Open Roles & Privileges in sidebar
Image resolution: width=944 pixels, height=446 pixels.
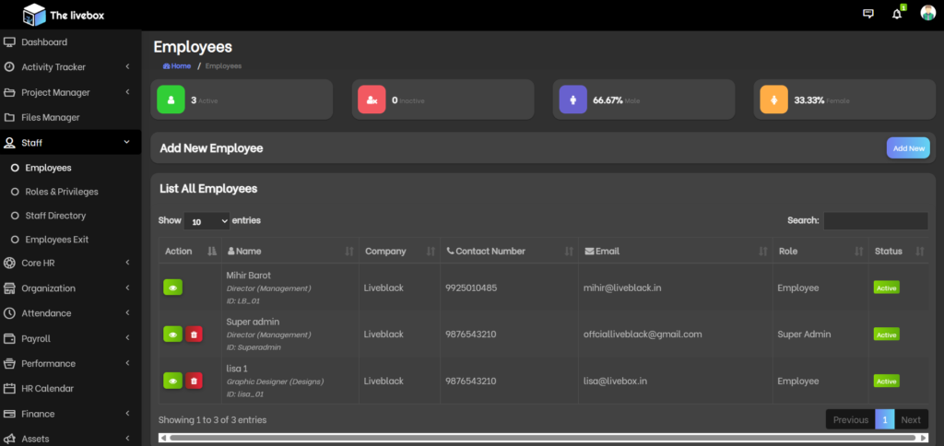pyautogui.click(x=62, y=192)
